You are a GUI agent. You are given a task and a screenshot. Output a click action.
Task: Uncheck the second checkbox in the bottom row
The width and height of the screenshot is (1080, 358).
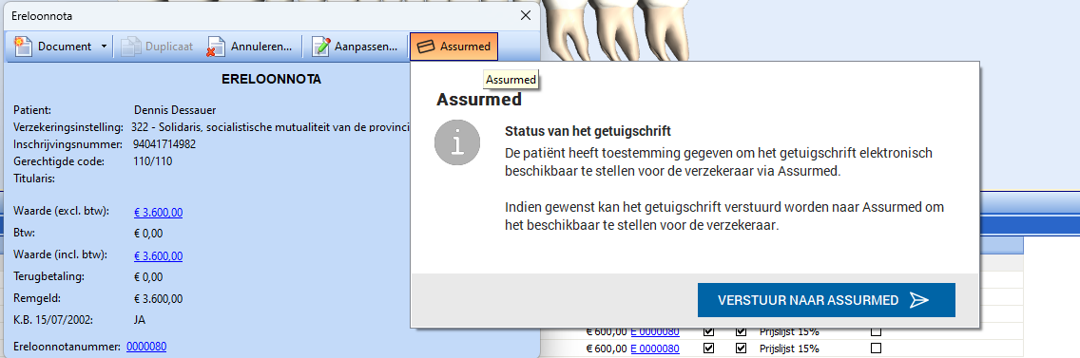[x=741, y=348]
